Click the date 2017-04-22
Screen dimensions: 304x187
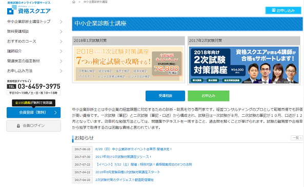[x=83, y=172]
